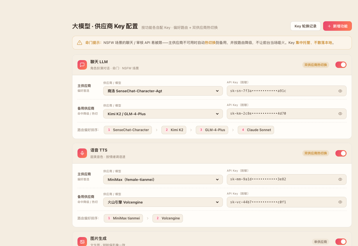
Task: Open the 商汤 SenseChat-Character-Agt dropdown
Action: (163, 91)
